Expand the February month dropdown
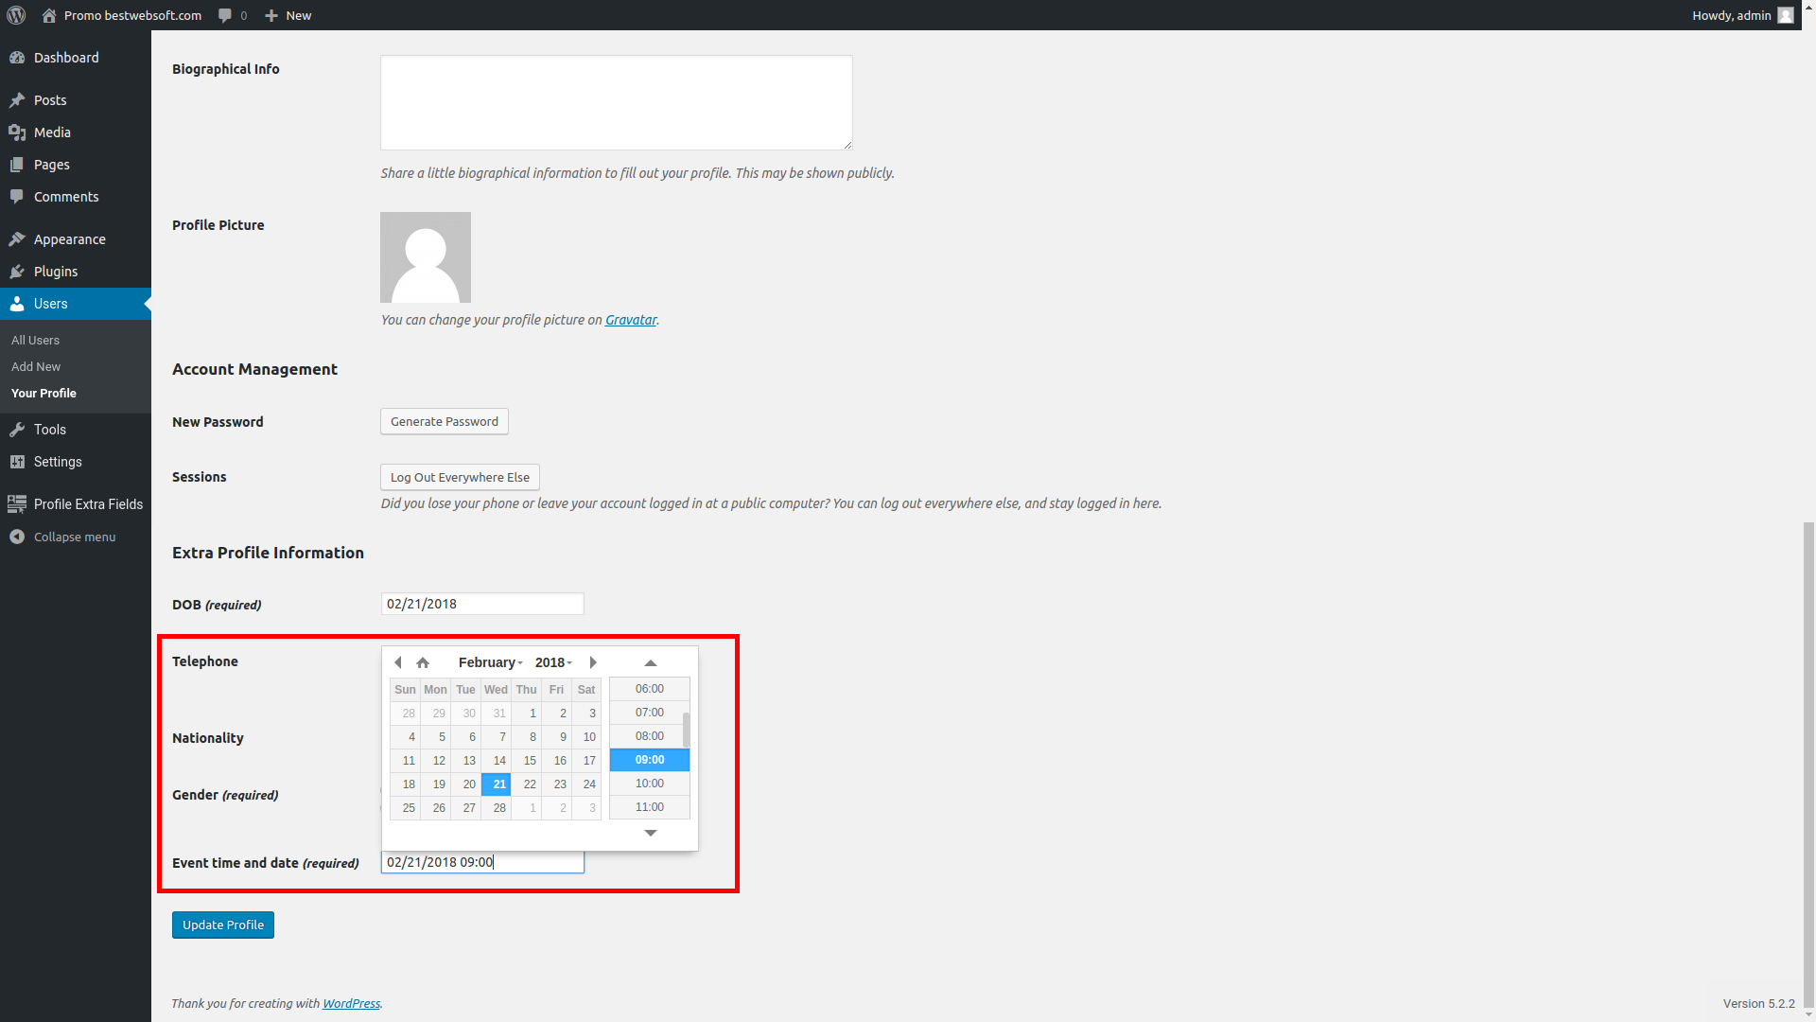This screenshot has width=1816, height=1022. coord(490,661)
